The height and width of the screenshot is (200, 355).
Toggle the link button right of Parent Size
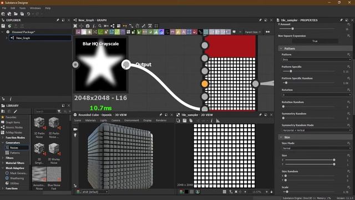(x=267, y=32)
